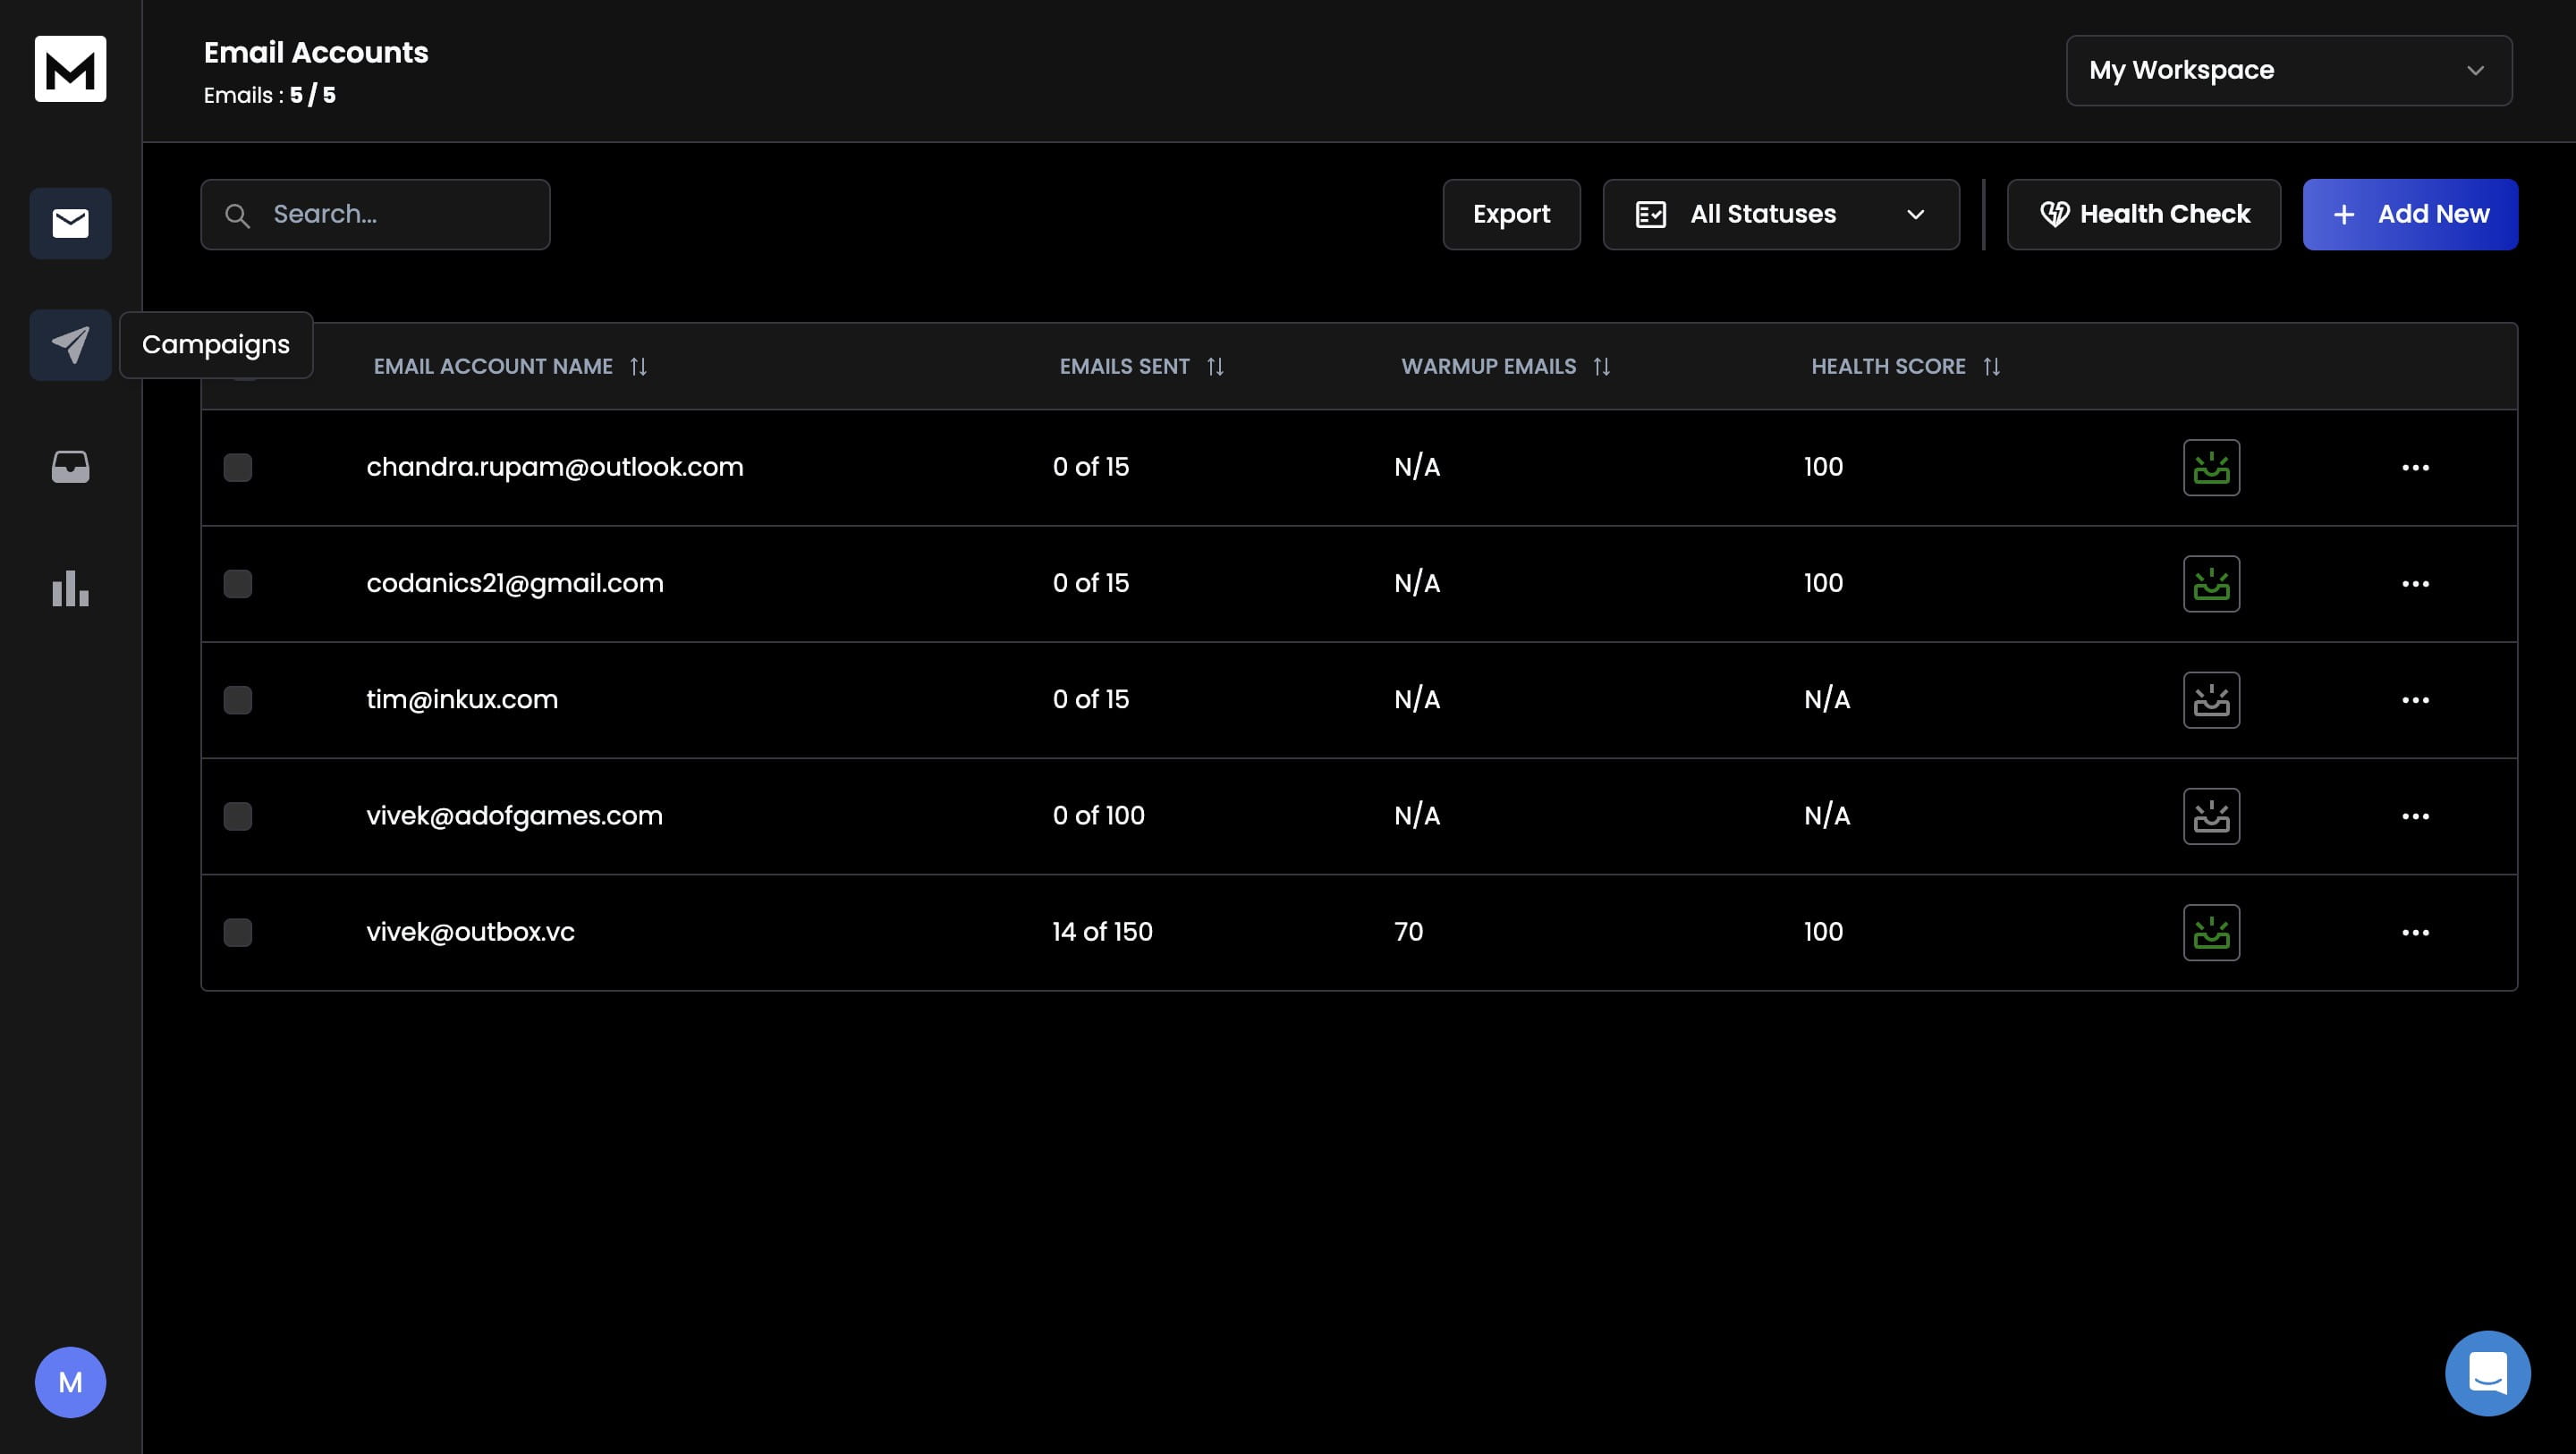Open the Email Accounts mail icon

point(70,223)
